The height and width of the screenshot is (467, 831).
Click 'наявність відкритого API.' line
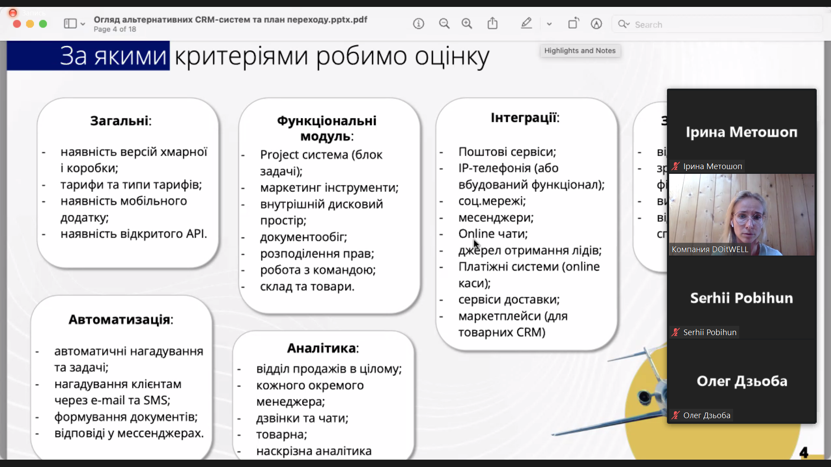[x=134, y=234]
